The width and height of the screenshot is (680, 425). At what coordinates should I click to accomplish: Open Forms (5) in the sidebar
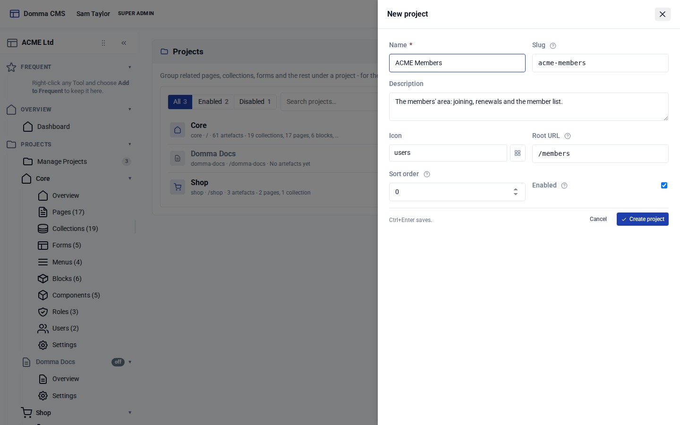pos(67,245)
